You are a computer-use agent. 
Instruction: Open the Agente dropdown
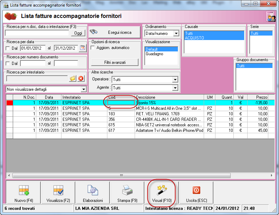[x=175, y=88]
